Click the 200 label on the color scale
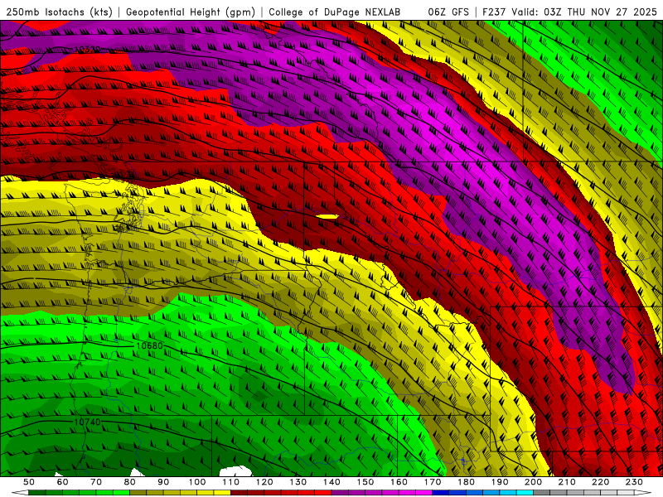 pyautogui.click(x=534, y=482)
